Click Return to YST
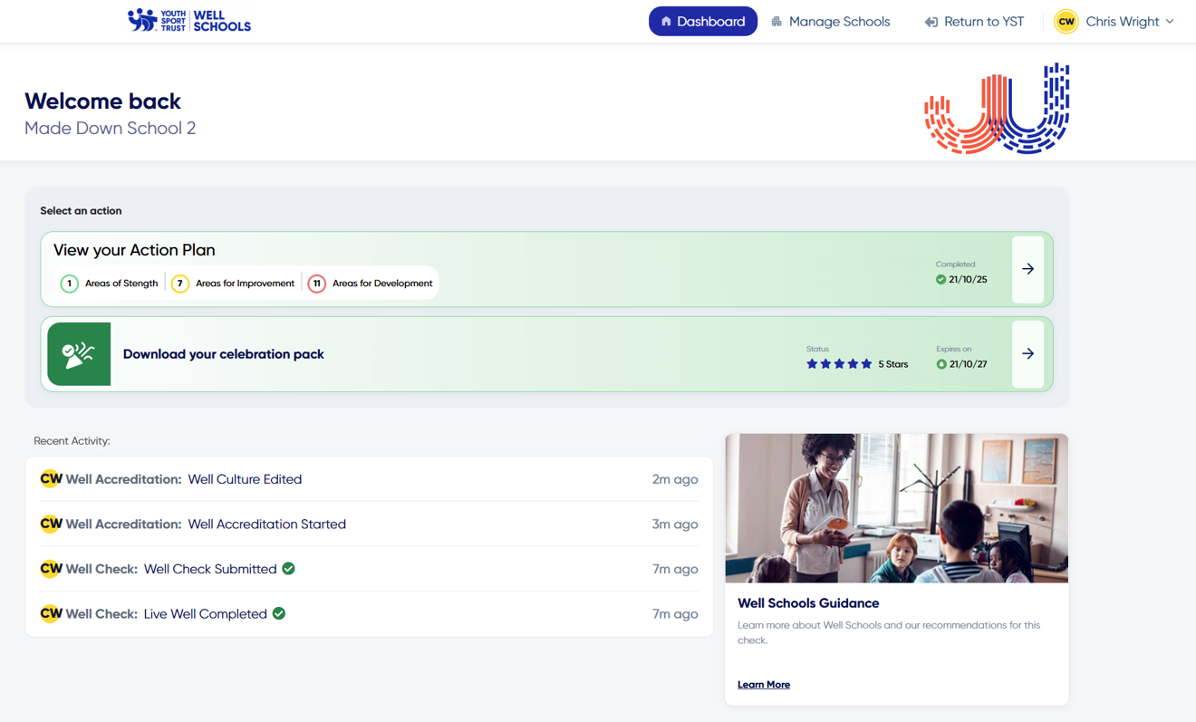 [974, 22]
